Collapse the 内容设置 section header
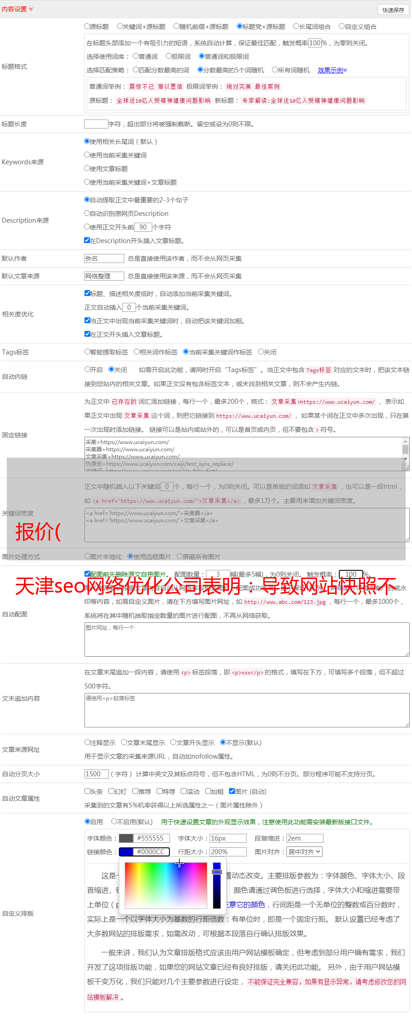Viewport: 412px width, 1018px height. [x=17, y=9]
